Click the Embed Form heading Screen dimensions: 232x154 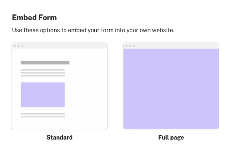point(34,18)
